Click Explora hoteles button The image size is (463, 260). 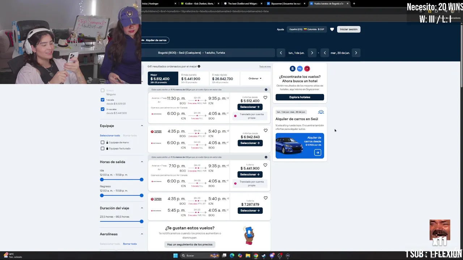(x=300, y=97)
